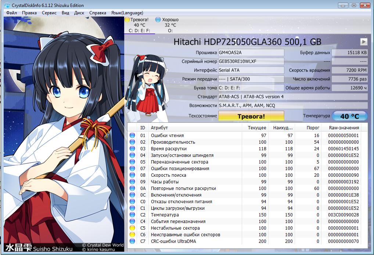The width and height of the screenshot is (374, 255).
Task: Click status icon of События переназначения row
Action: point(132,221)
